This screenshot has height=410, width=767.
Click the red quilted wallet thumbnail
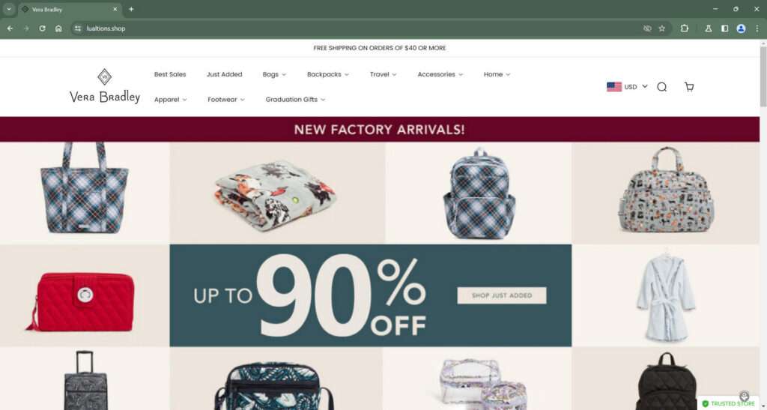(81, 301)
